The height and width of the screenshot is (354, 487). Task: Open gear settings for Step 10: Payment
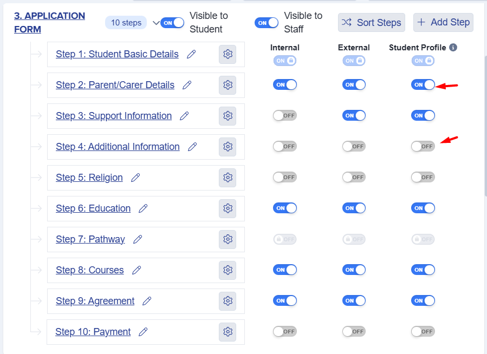point(228,332)
